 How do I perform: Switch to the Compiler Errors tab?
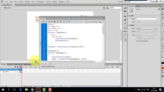(18, 64)
